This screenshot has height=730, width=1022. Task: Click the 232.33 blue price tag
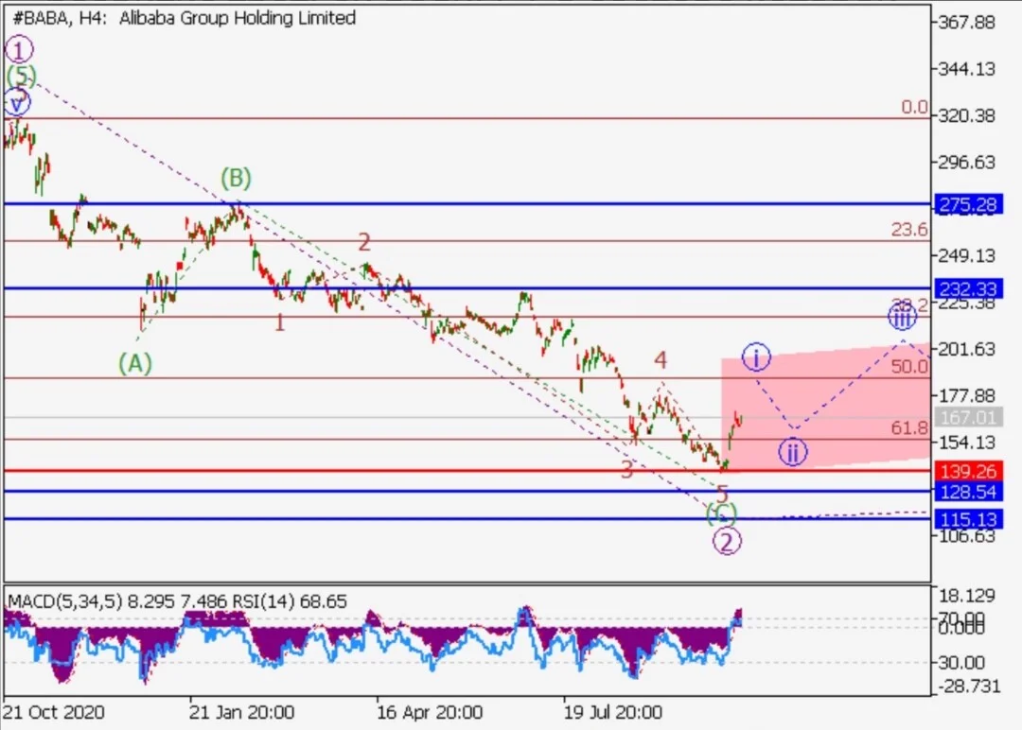968,288
